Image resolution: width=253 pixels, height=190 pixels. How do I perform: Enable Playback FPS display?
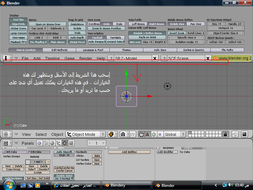(x=18, y=42)
